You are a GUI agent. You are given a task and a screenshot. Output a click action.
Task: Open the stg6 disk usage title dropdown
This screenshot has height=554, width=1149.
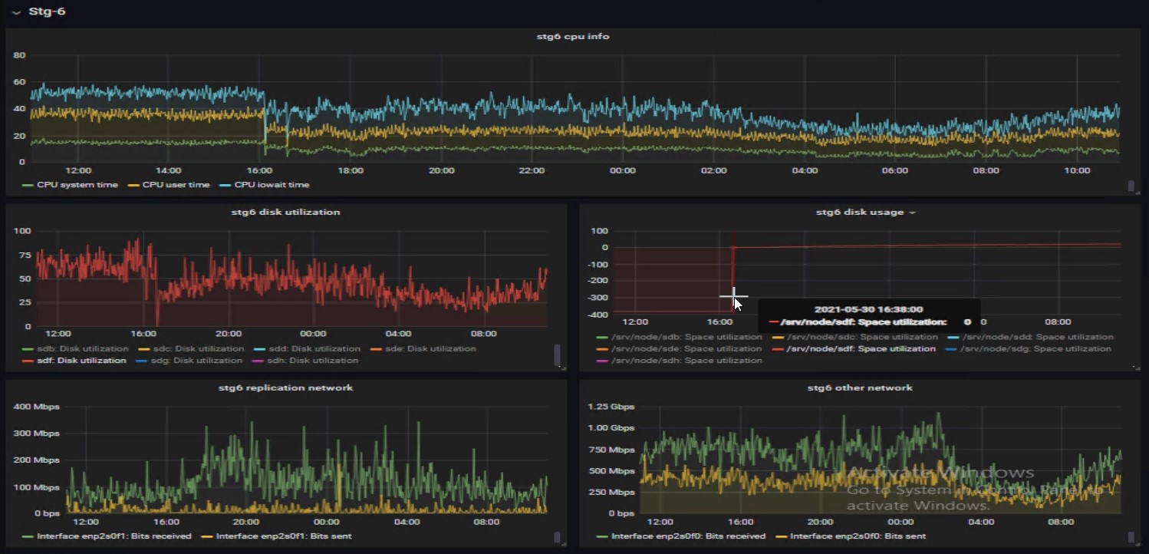pos(912,213)
